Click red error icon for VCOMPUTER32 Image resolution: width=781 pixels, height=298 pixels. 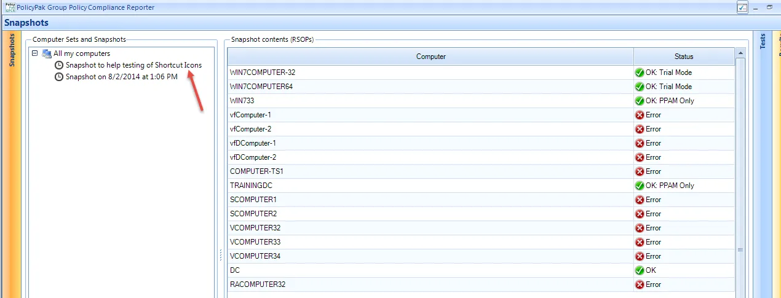coord(640,228)
